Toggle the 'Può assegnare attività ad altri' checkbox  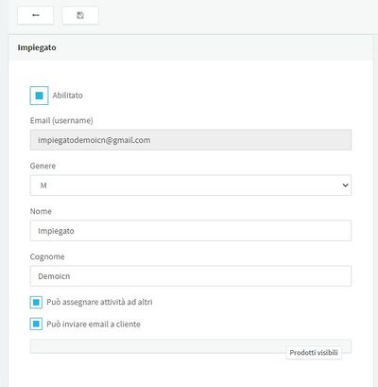pyautogui.click(x=36, y=302)
